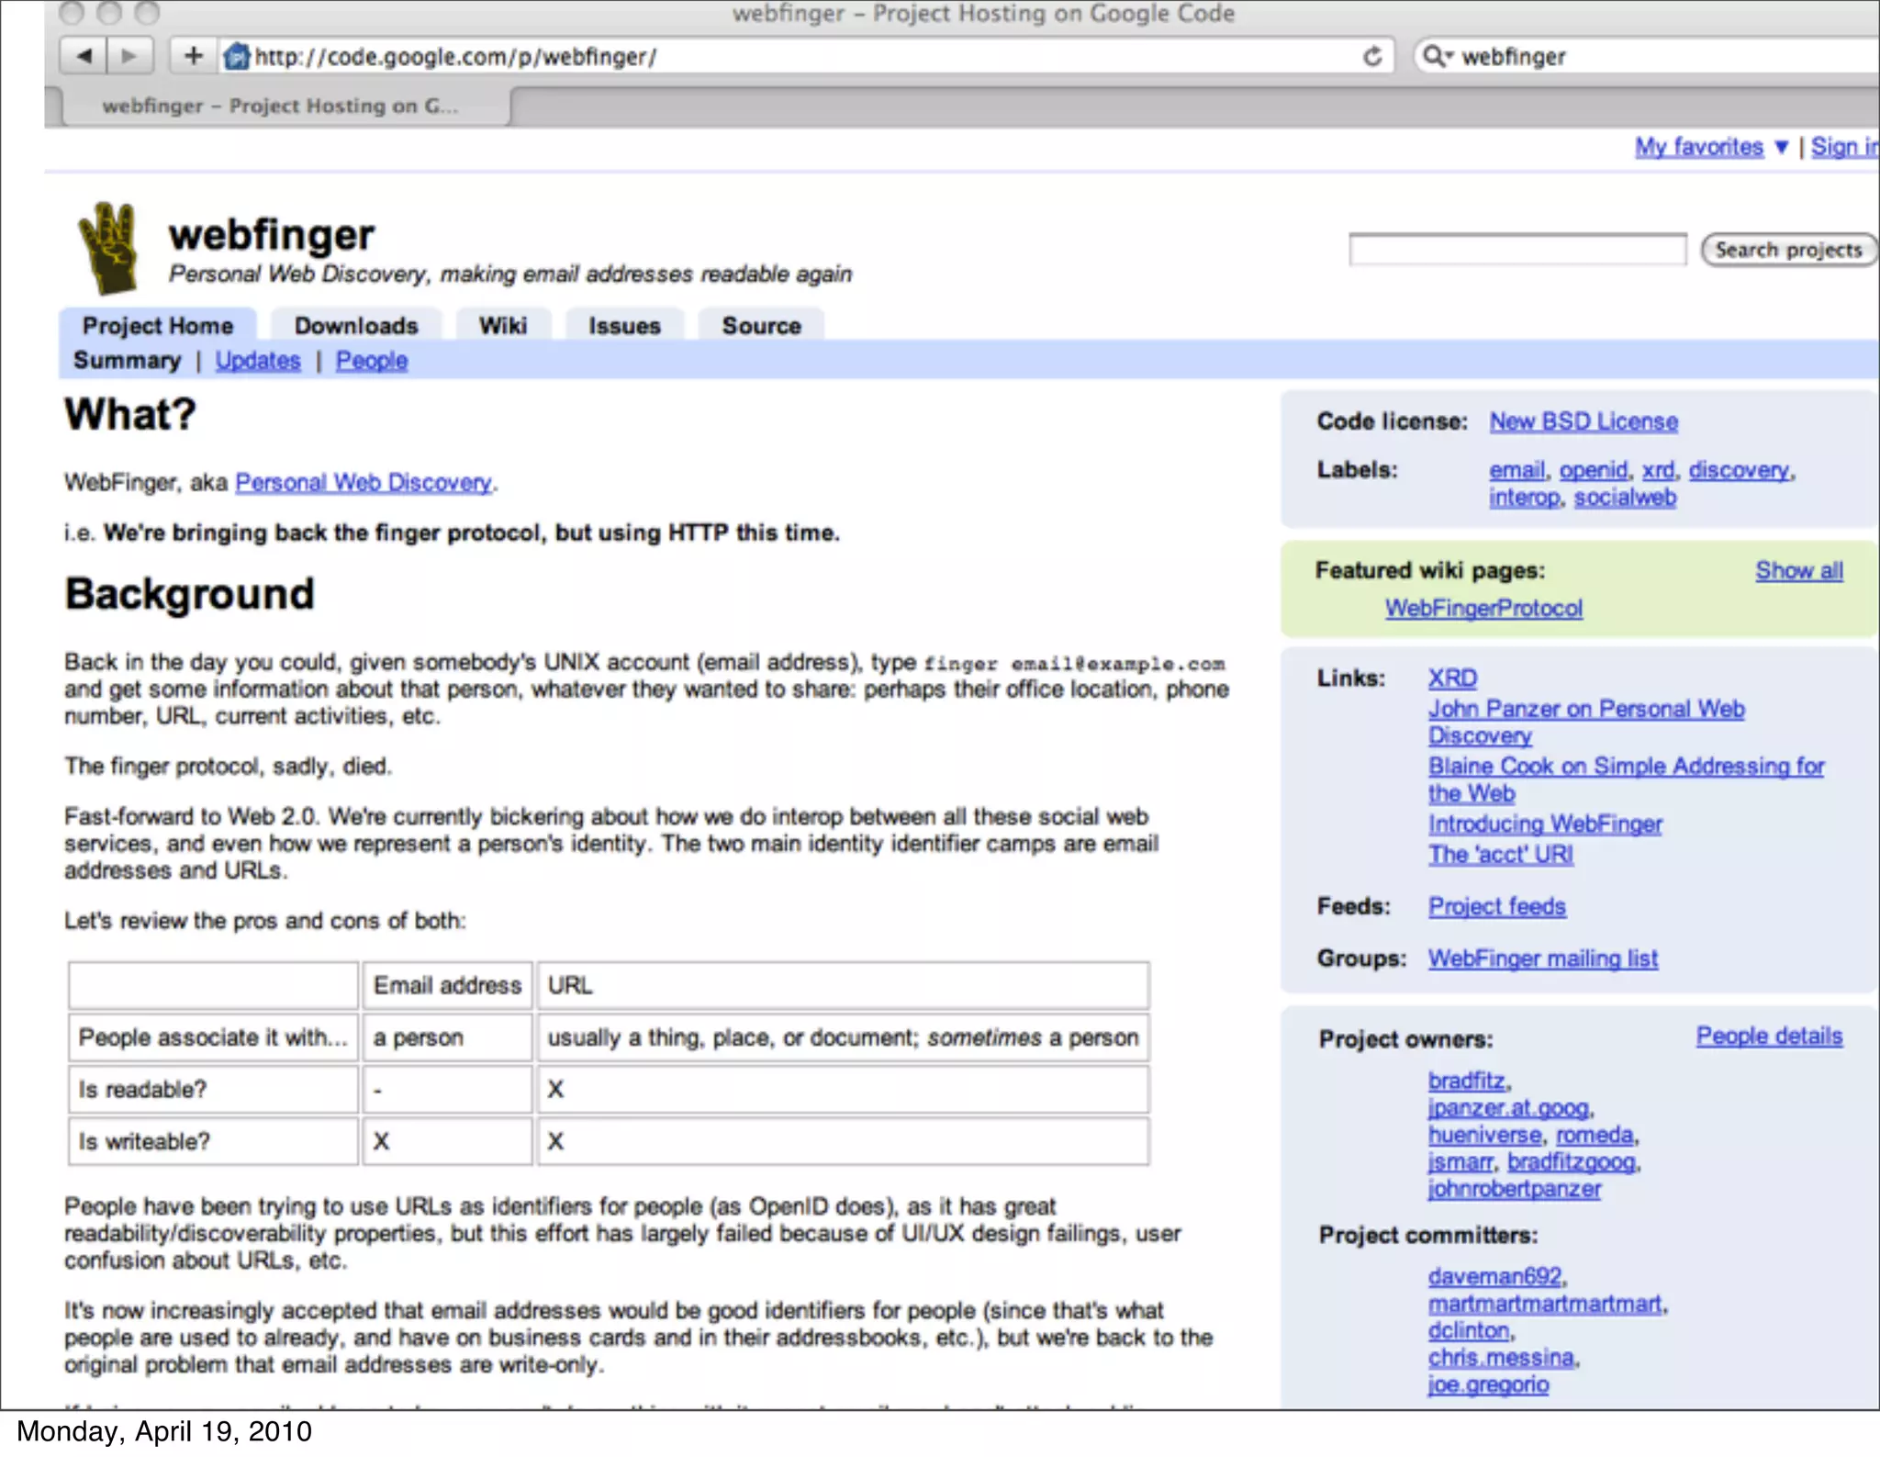Viewport: 1880px width, 1457px height.
Task: Open the Downloads tab
Action: tap(356, 326)
